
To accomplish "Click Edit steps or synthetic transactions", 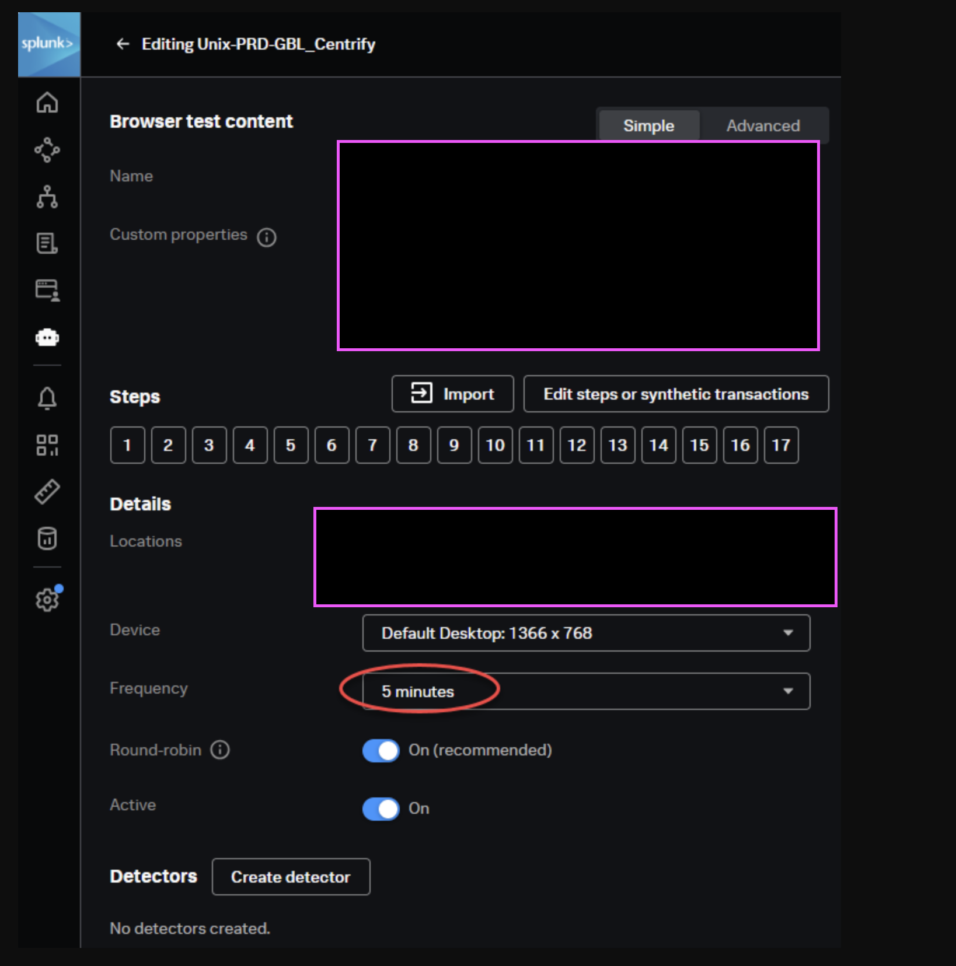I will pos(676,394).
